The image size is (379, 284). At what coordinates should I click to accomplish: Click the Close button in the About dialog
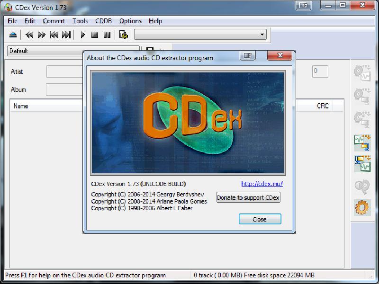pyautogui.click(x=260, y=219)
